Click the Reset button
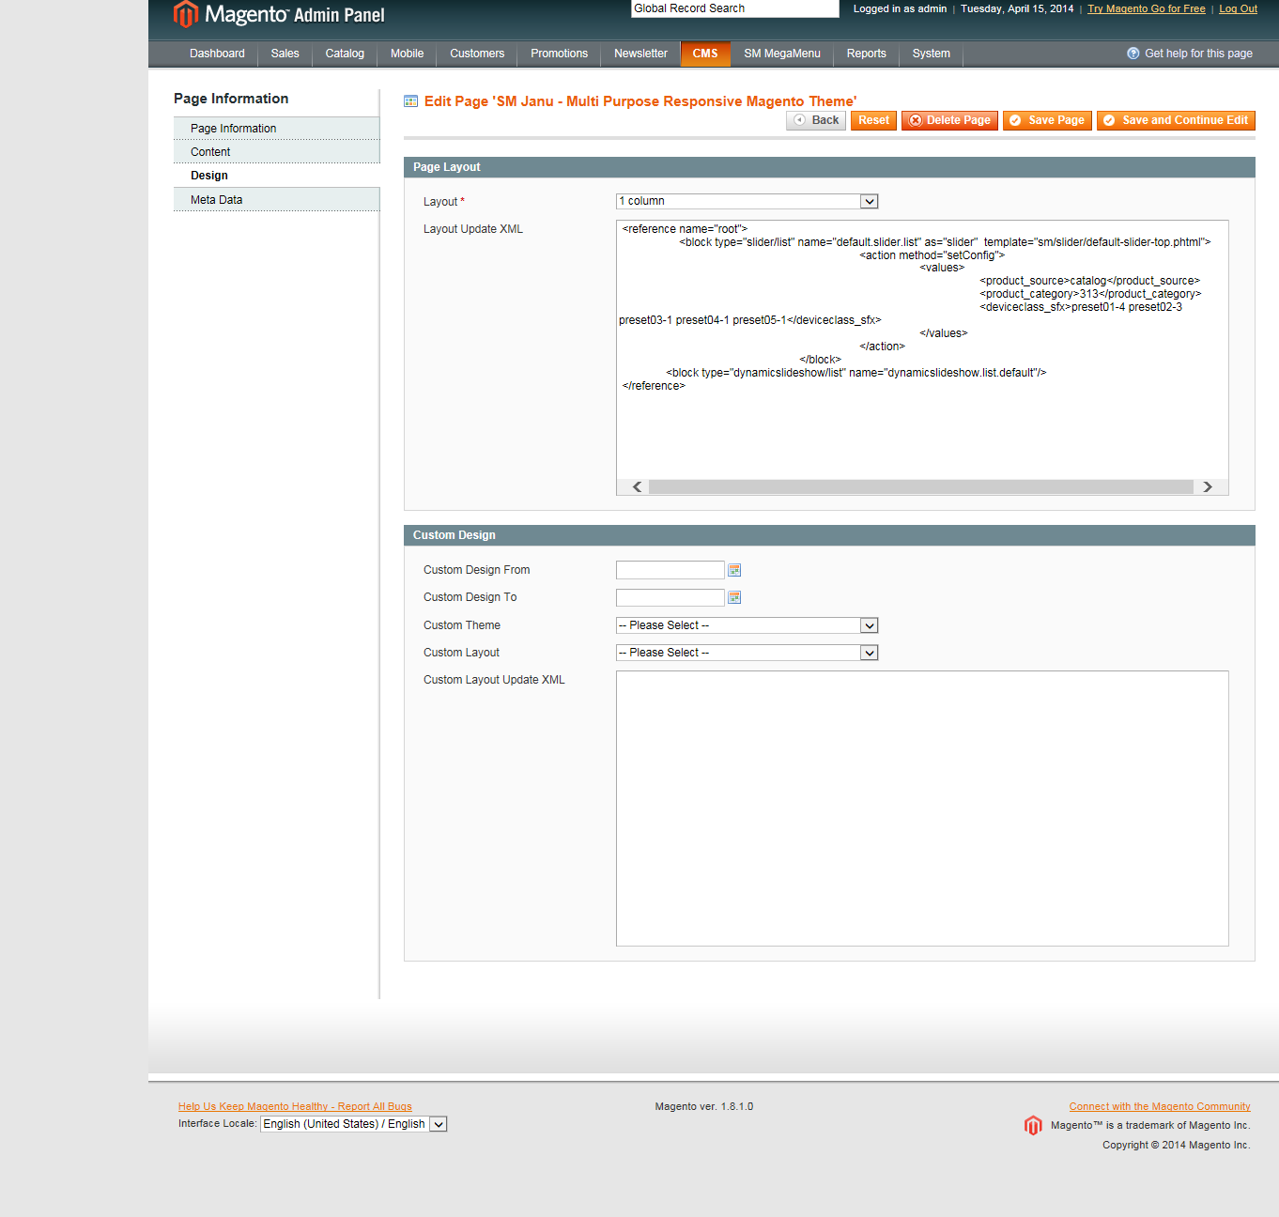 (x=873, y=120)
